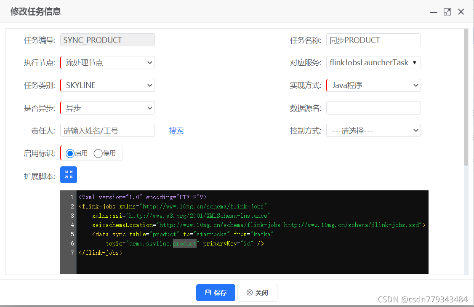The image size is (474, 307).
Task: Click the xmlns:xsi attribute line
Action: pos(181,216)
